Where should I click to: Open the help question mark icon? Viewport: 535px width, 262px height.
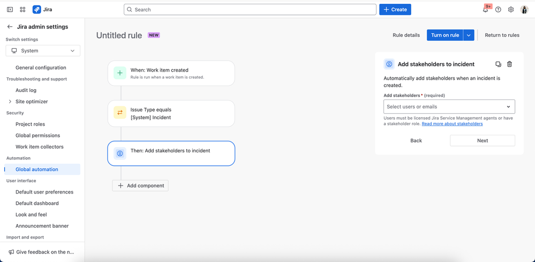coord(498,10)
